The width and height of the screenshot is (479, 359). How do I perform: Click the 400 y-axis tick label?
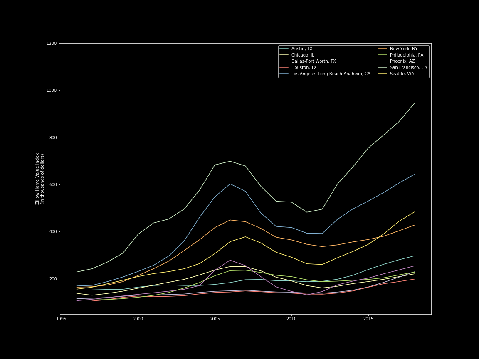(x=53, y=232)
